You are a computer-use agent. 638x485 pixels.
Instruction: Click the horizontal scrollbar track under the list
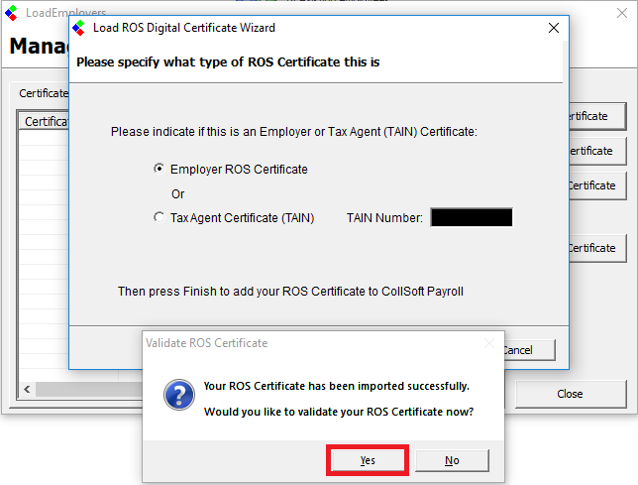[99, 389]
